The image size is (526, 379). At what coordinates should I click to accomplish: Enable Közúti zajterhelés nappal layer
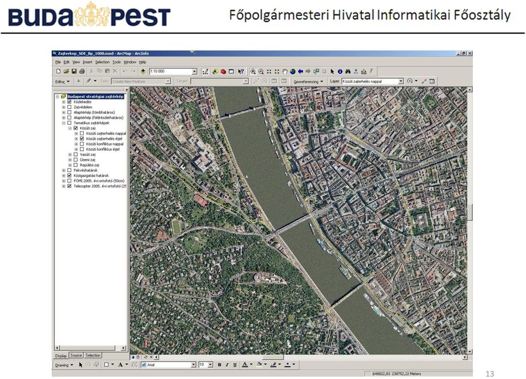coord(82,134)
